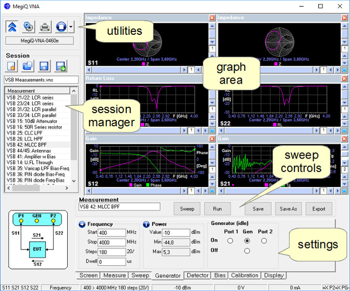Click left scroll arrow under S12 Gain graph
350x291 pixels.
[89, 191]
